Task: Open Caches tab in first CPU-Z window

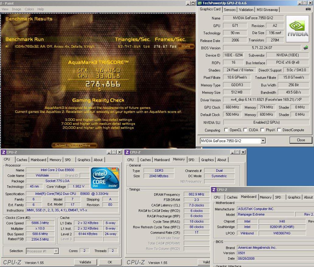Action: pos(22,160)
